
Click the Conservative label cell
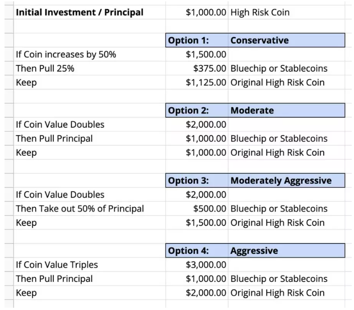286,40
